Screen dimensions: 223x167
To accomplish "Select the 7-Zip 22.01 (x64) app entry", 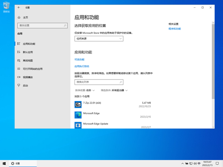I will (x=113, y=105).
